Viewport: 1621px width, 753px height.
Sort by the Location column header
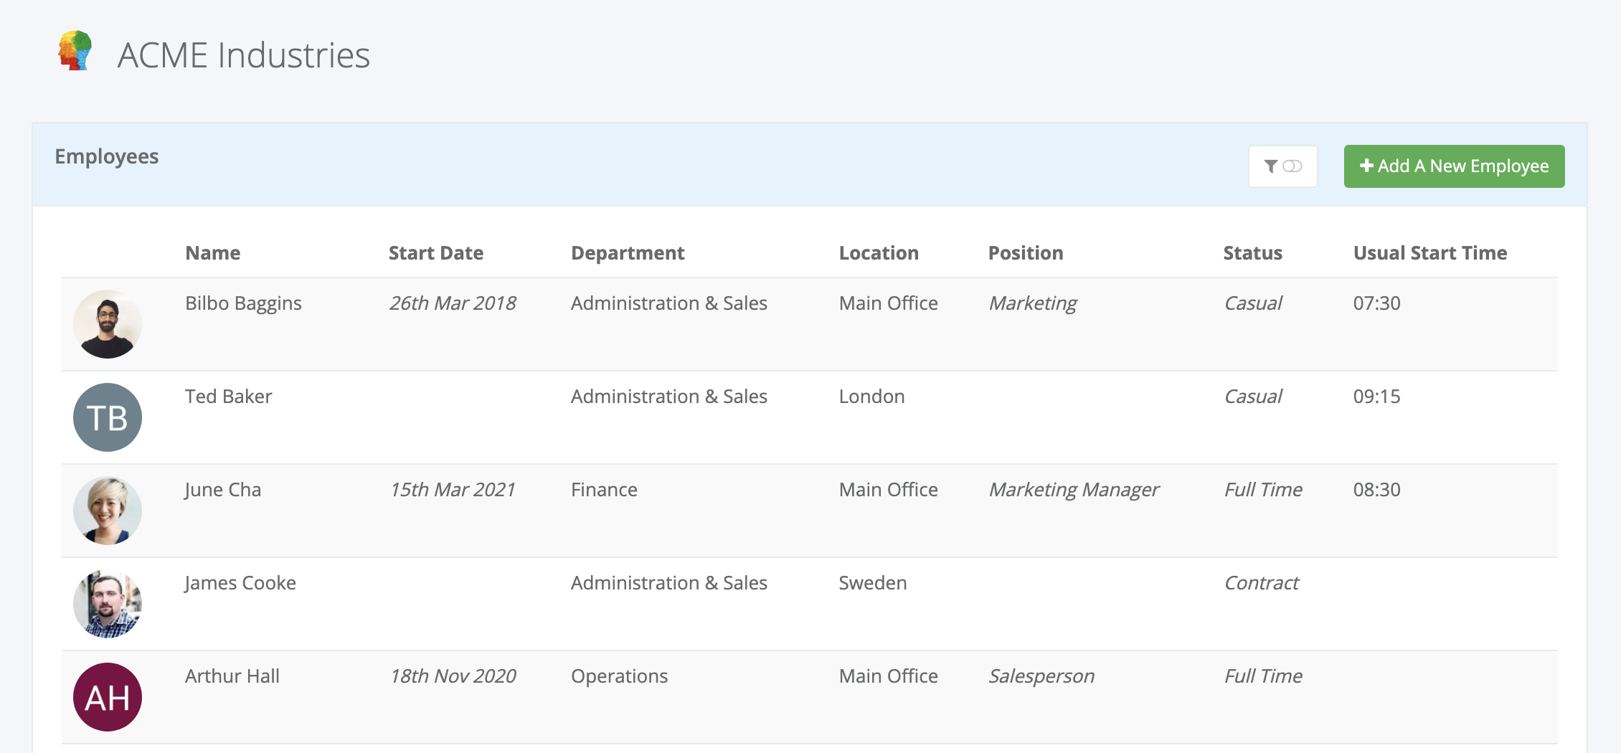879,253
